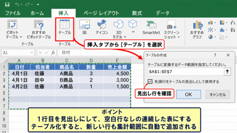This screenshot has height=133, width=237.
Task: Expand chevron below the cube icon
Action: pyautogui.click(x=133, y=32)
